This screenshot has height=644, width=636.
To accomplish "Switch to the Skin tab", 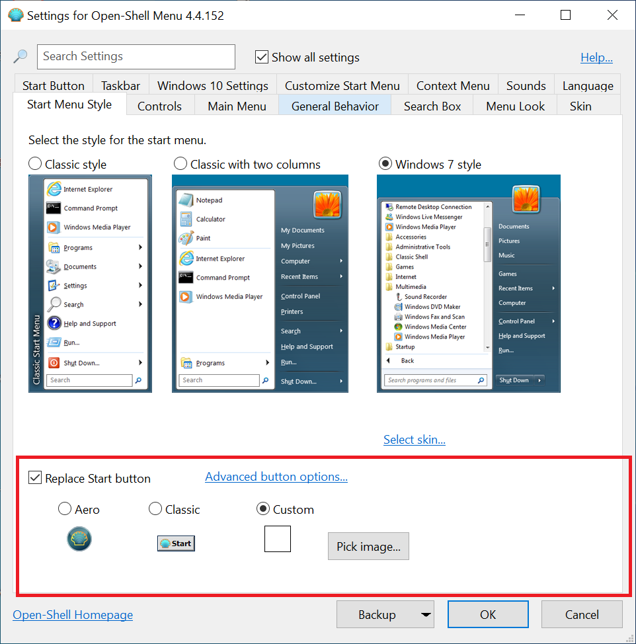I will pyautogui.click(x=580, y=106).
